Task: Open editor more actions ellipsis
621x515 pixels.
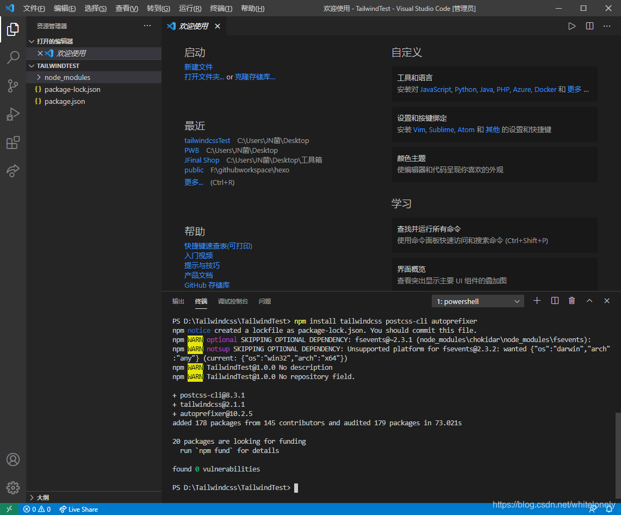Action: coord(607,26)
